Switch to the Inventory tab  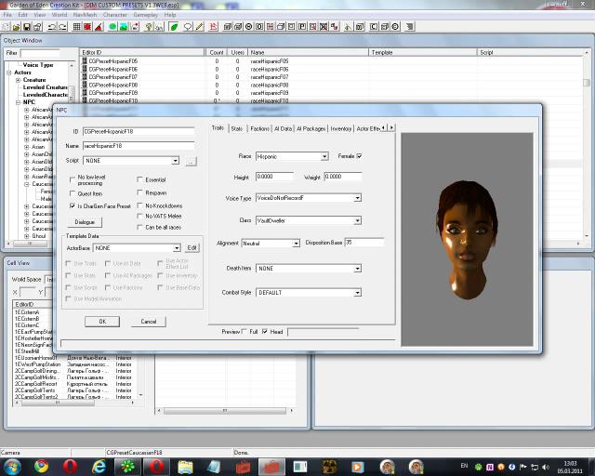click(x=341, y=128)
